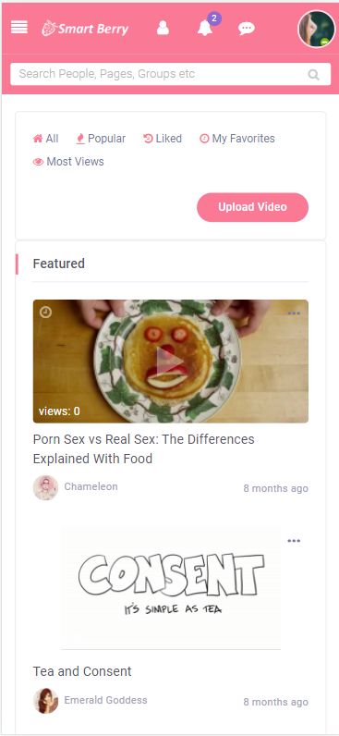Open the user profile avatar menu

coord(317,29)
